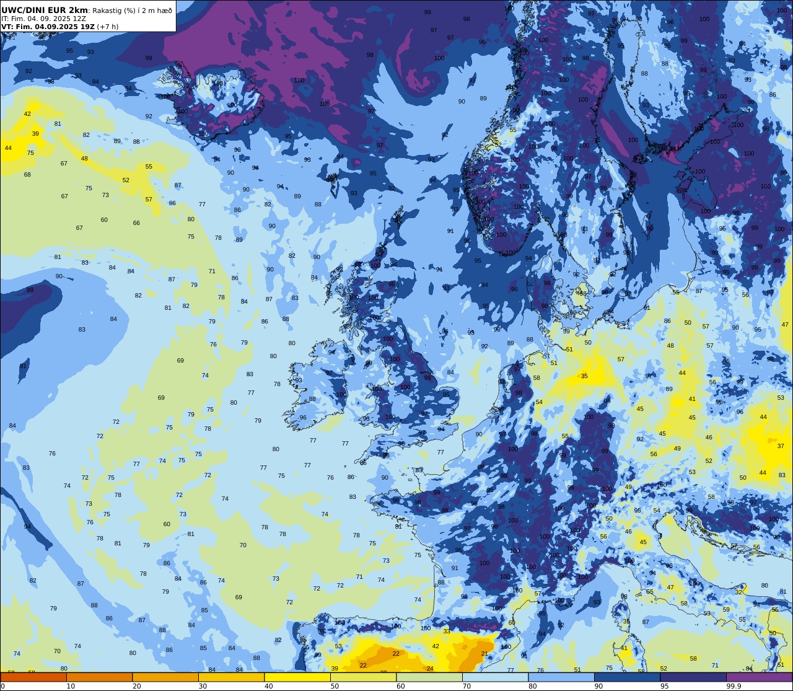Click the humidity value 24 on the map
Viewport: 793px width, 691px height.
(x=430, y=668)
